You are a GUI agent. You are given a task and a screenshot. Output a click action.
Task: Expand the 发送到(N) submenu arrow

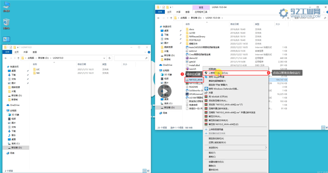[x=266, y=148]
